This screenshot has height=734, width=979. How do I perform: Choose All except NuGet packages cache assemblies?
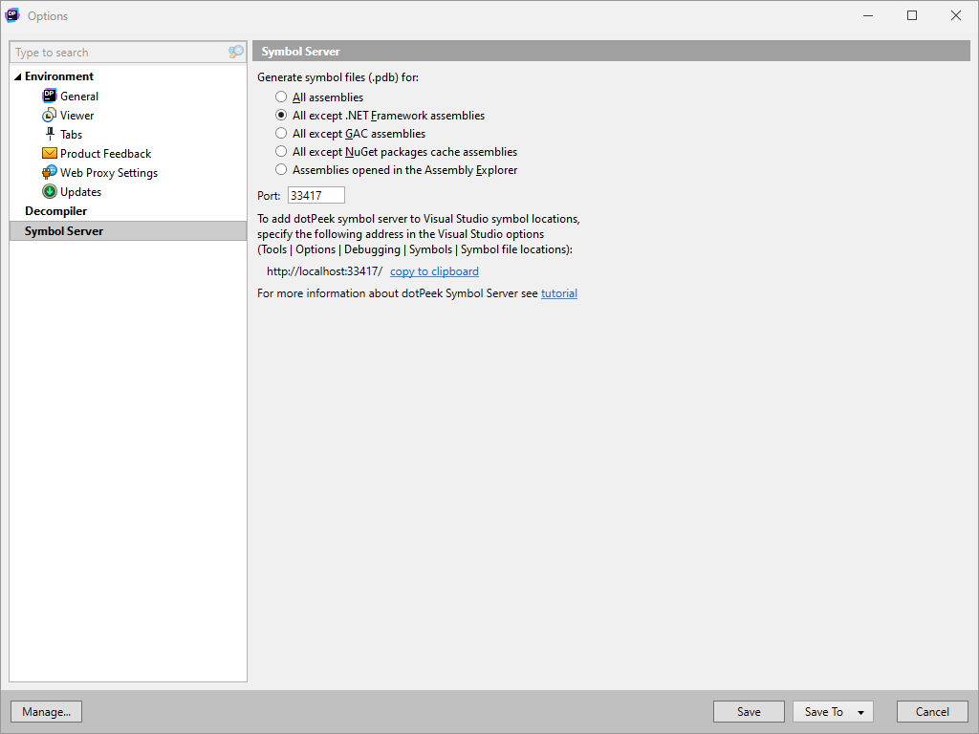click(281, 151)
